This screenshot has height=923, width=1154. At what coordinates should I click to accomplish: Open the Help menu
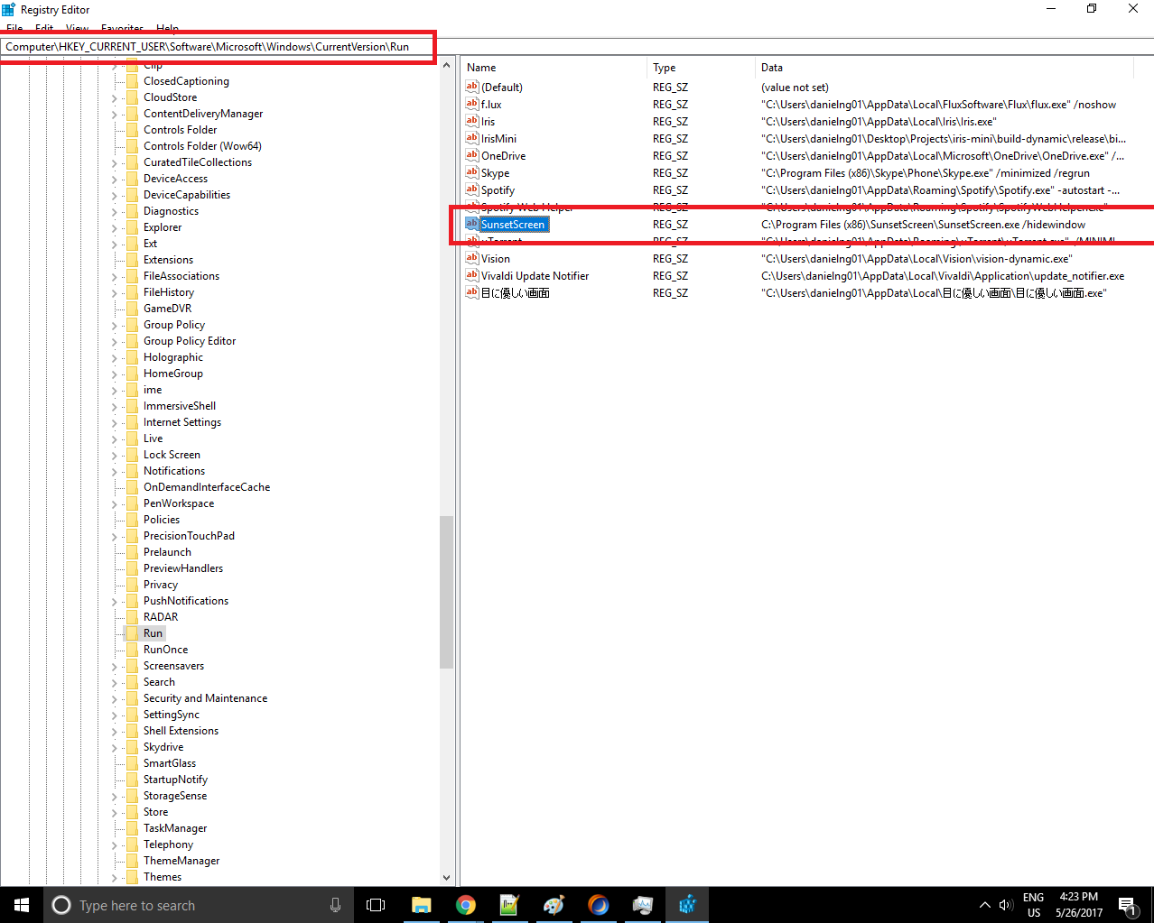tap(167, 29)
